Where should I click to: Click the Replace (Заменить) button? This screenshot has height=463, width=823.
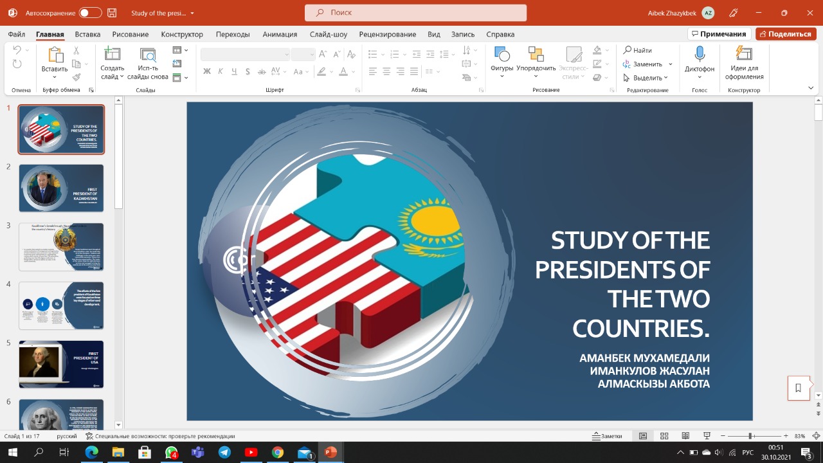click(647, 64)
